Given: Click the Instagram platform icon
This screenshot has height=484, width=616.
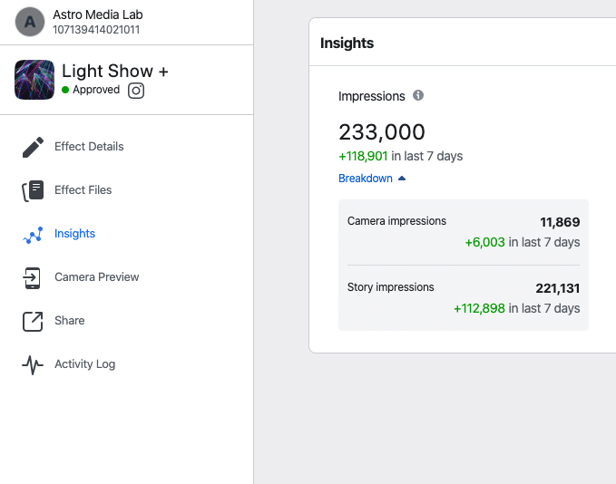Looking at the screenshot, I should point(136,91).
